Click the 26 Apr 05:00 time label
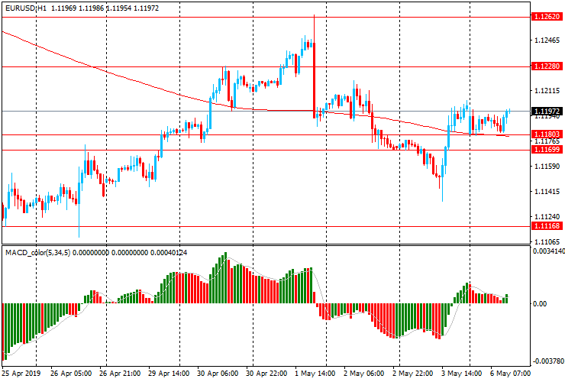Image resolution: width=565 pixels, height=382 pixels. 70,373
